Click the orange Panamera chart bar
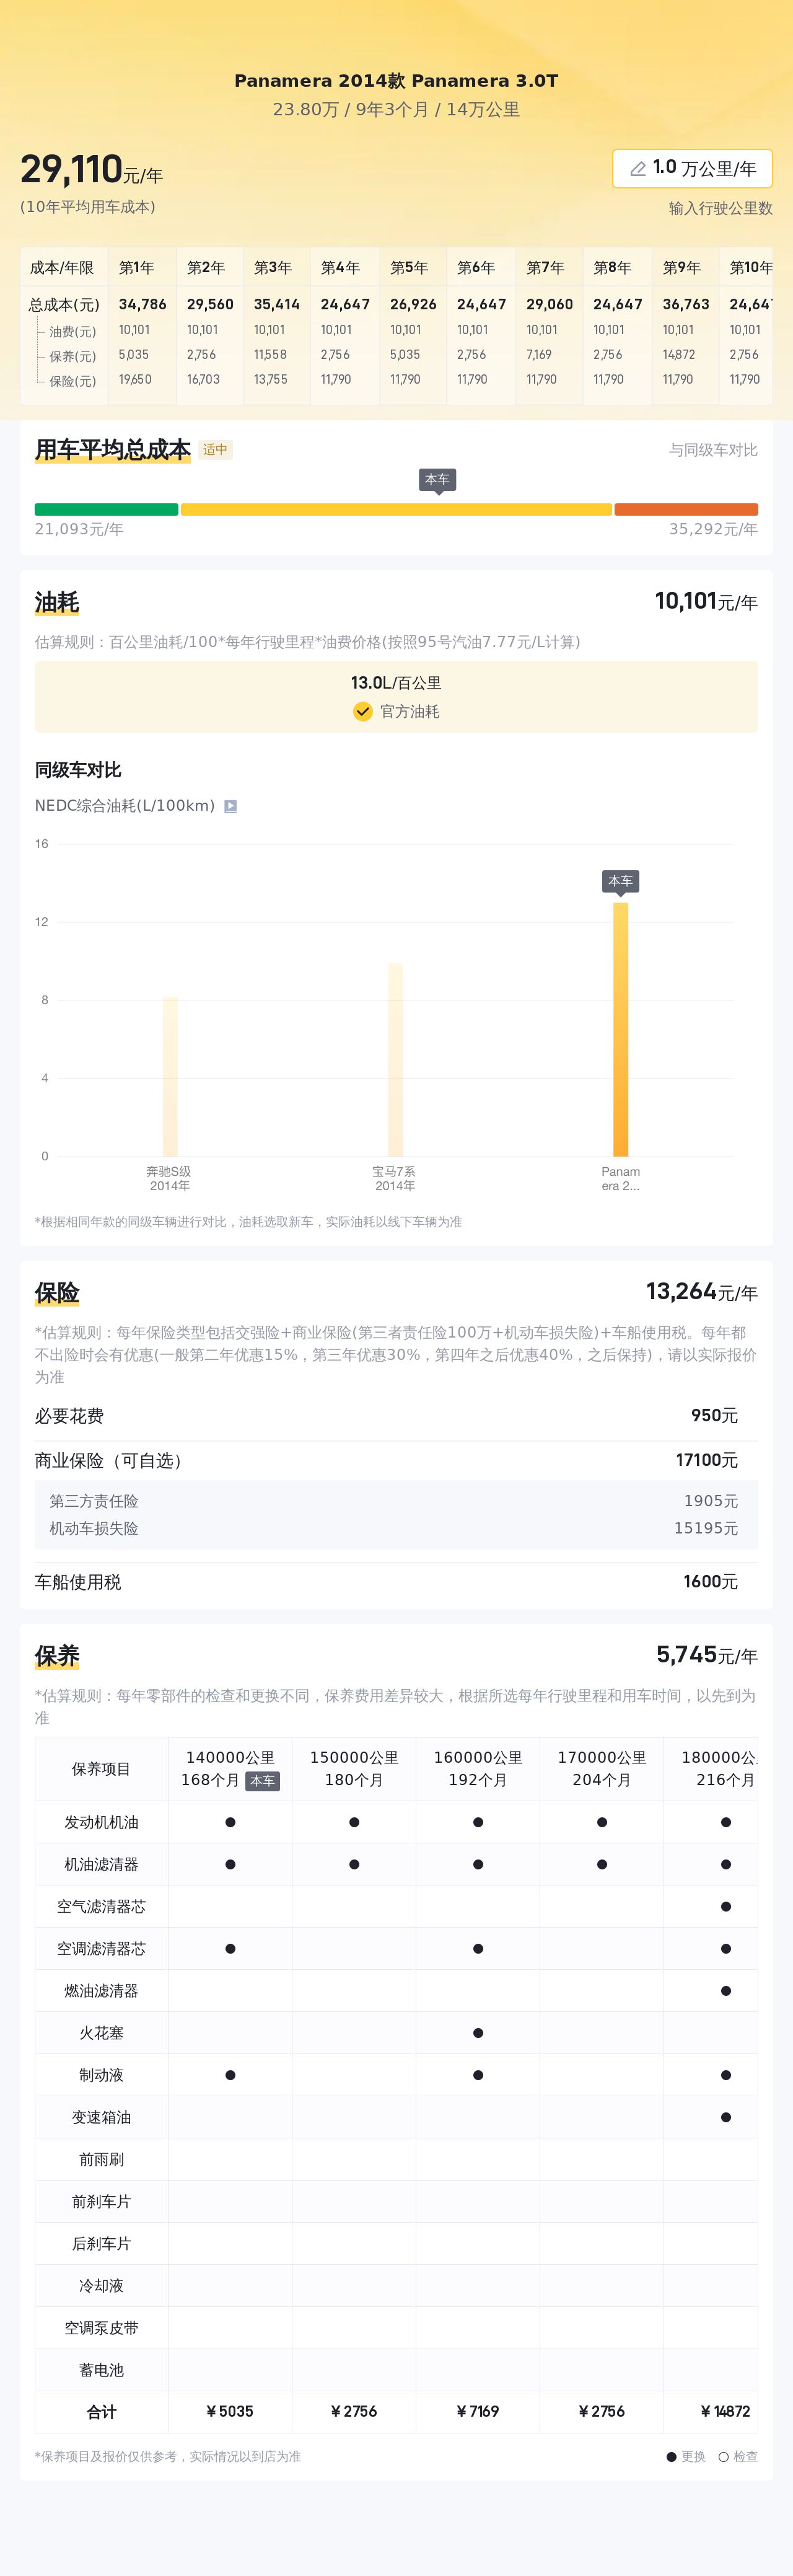 620,1030
